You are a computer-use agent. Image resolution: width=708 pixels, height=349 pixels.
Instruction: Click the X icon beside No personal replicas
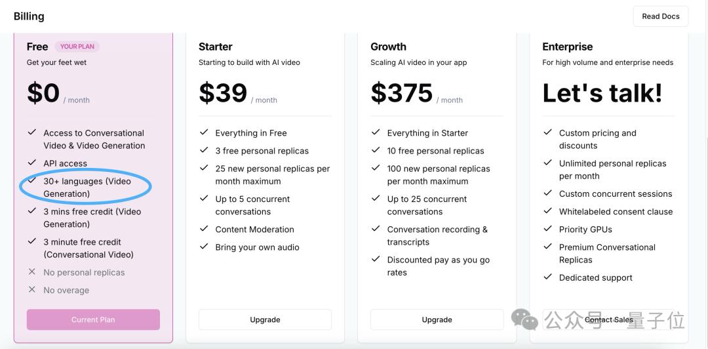click(x=31, y=272)
